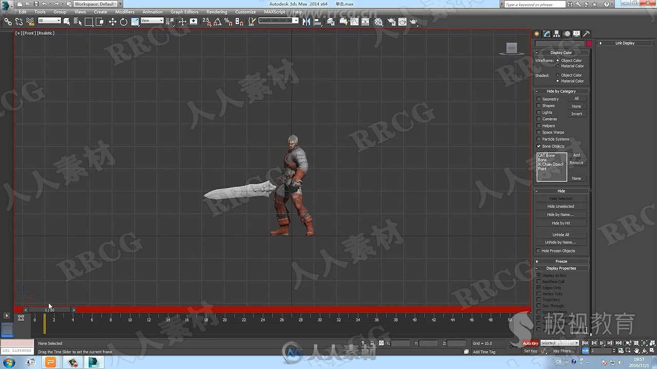Select the Link tool in main toolbar
The height and width of the screenshot is (369, 657).
8,22
